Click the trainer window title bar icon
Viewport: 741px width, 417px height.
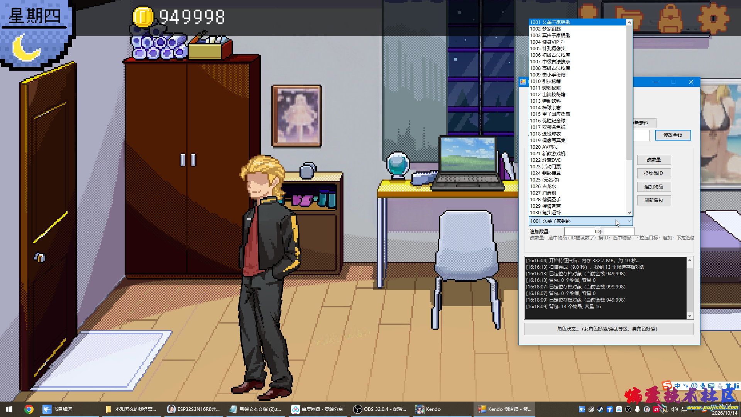523,82
